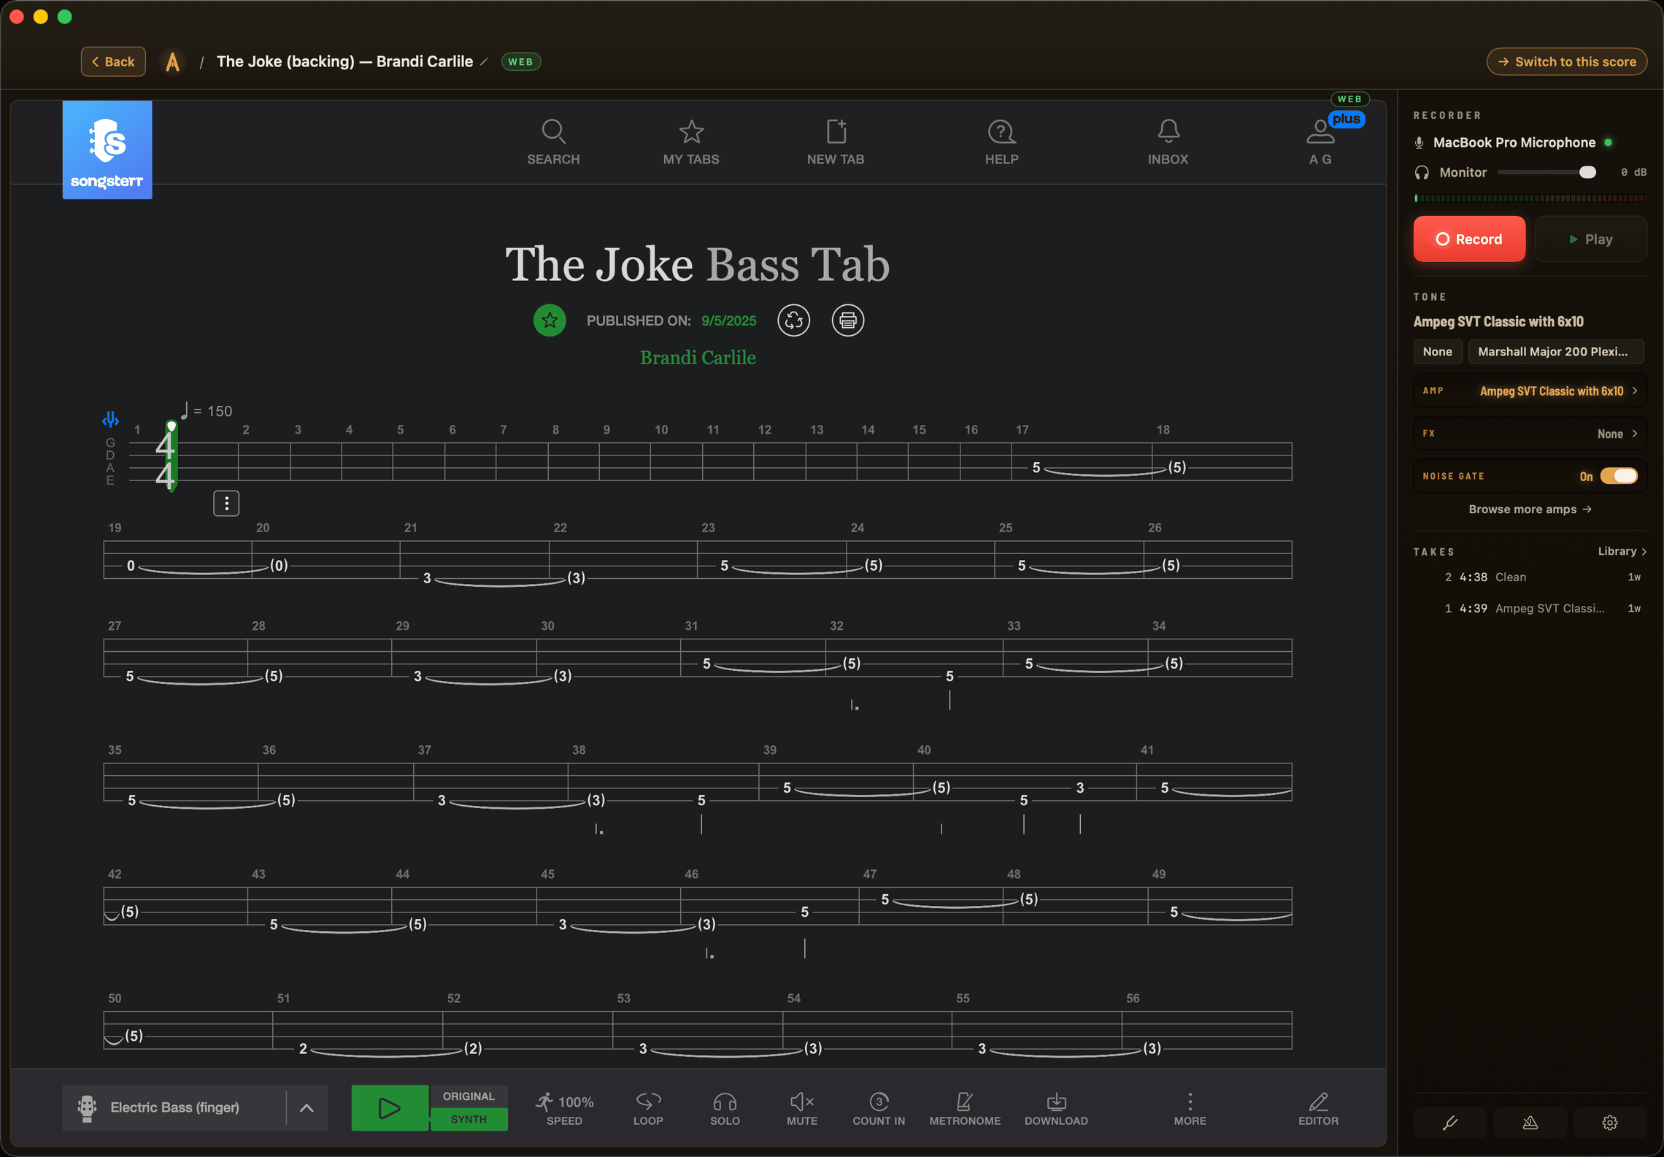Open the Songsterr logo home link
The width and height of the screenshot is (1664, 1157).
click(x=107, y=150)
